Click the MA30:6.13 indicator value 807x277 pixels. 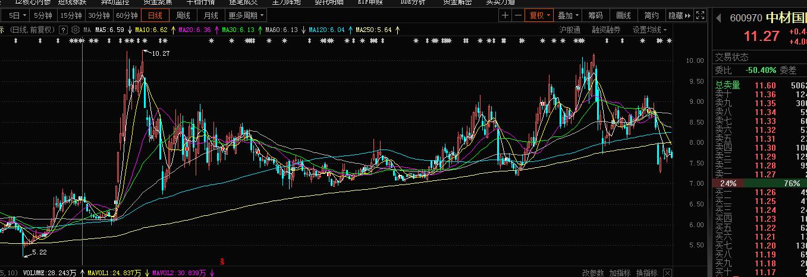tap(238, 29)
